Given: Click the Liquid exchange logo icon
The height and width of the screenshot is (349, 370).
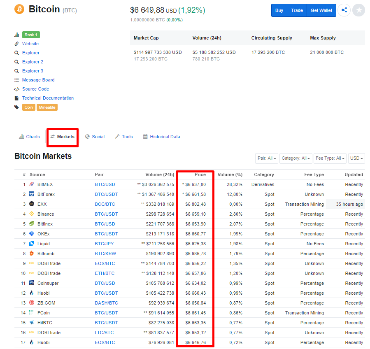Looking at the screenshot, I should pyautogui.click(x=32, y=244).
